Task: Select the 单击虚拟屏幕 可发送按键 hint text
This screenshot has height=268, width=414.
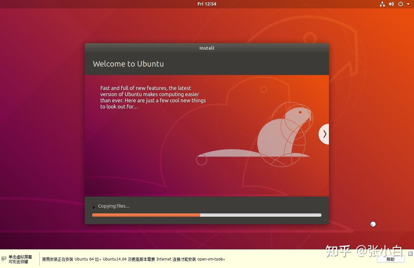Action: (20, 259)
